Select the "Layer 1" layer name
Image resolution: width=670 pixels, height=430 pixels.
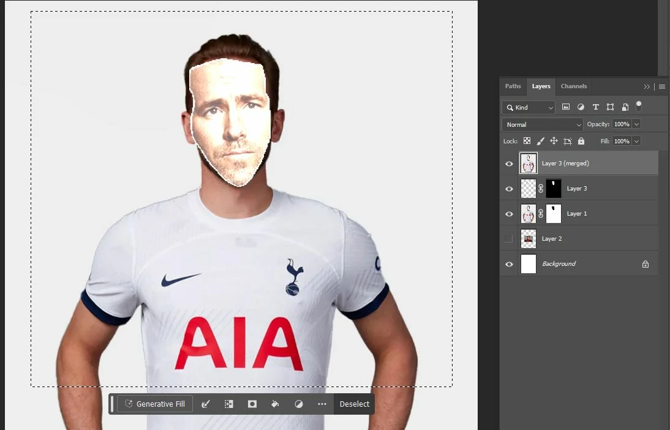[x=577, y=214]
